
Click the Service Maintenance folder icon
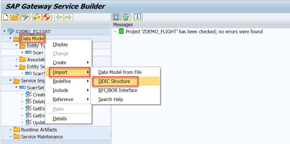pyautogui.click(x=17, y=137)
